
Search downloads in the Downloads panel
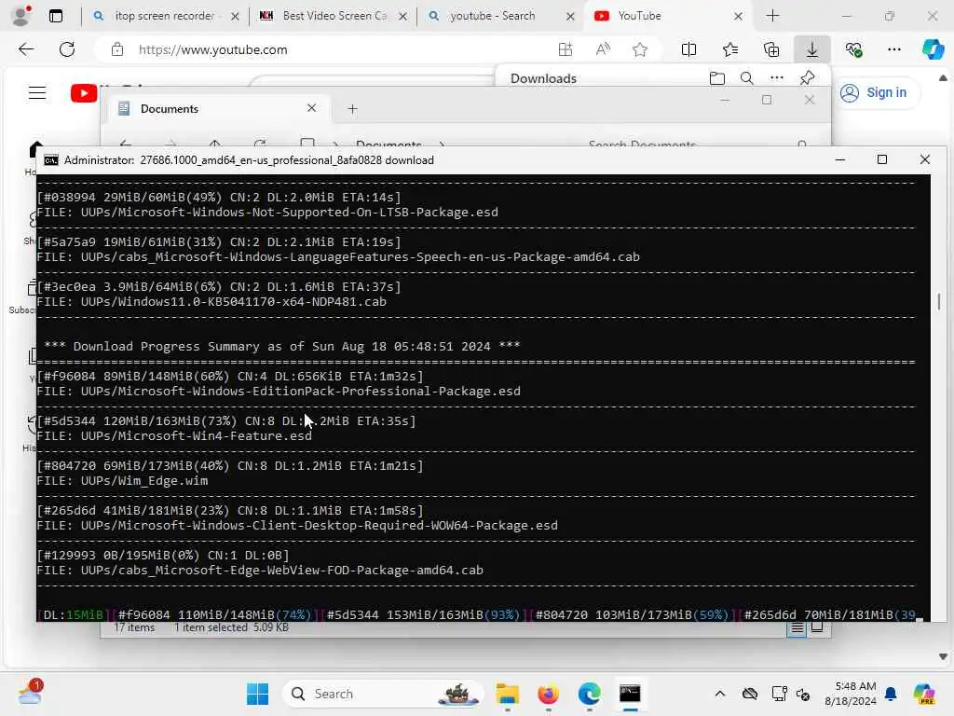(x=746, y=78)
